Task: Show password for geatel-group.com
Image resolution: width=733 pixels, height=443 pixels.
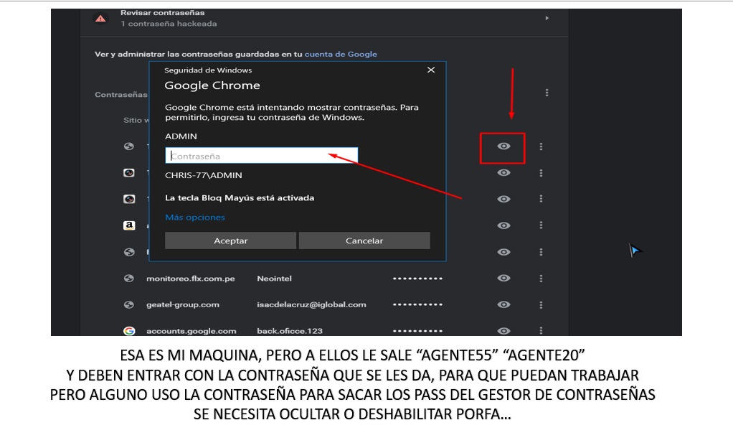Action: pyautogui.click(x=503, y=304)
